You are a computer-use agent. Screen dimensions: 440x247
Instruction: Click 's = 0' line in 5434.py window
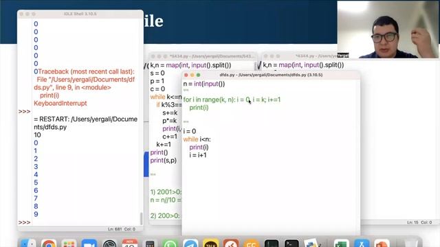[157, 73]
